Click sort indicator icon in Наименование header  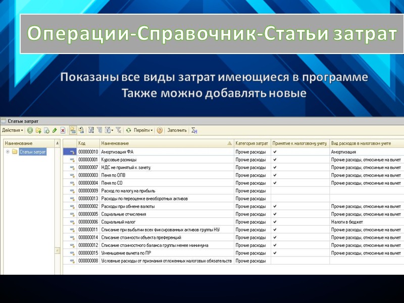coord(230,143)
